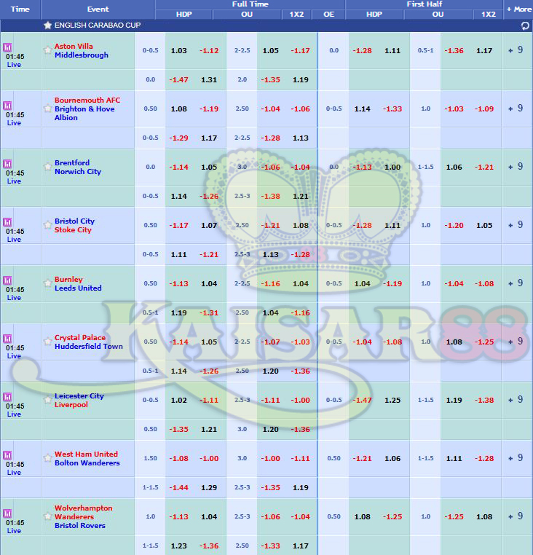Open live stats icon for Crystal Palace match

7,339
